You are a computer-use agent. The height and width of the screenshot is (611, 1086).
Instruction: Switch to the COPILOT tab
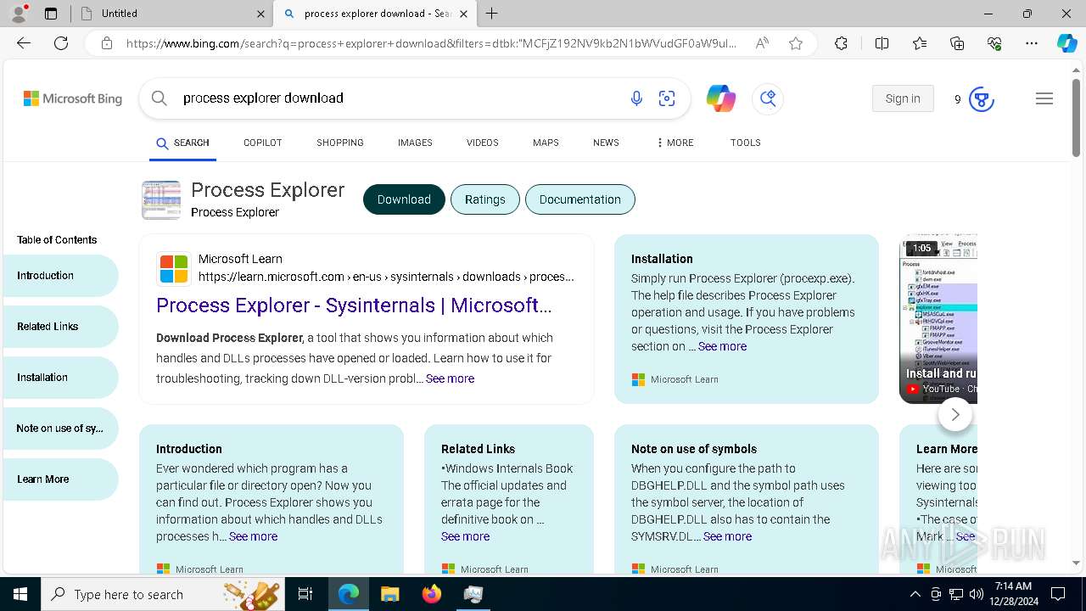262,143
